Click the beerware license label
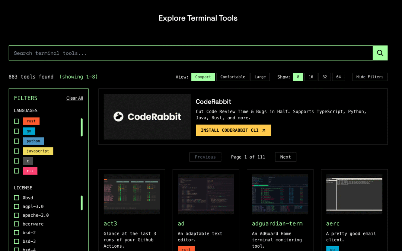 point(33,224)
